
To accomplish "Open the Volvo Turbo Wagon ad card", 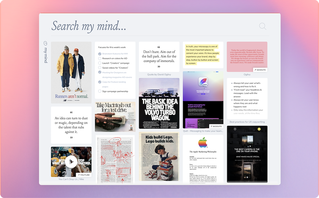I will 159,103.
